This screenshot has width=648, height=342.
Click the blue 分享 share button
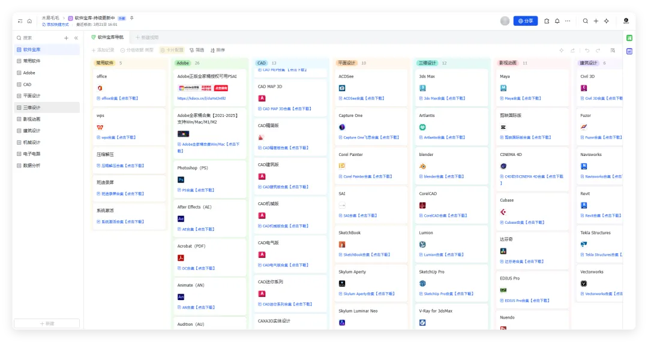pos(525,21)
